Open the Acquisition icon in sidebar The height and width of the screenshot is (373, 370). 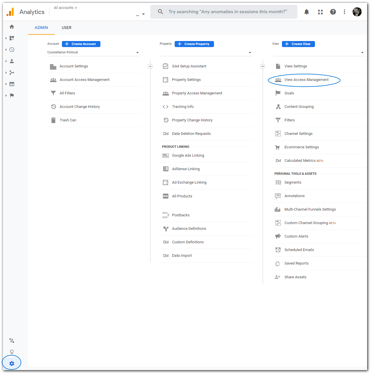12,73
